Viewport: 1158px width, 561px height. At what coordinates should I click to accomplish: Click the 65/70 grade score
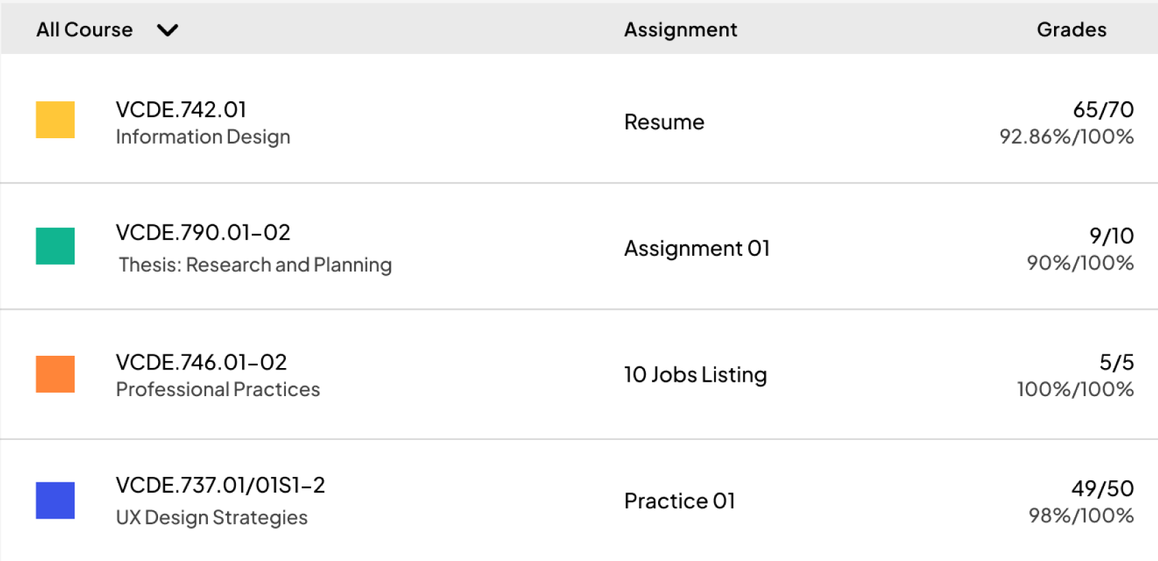click(x=1103, y=109)
